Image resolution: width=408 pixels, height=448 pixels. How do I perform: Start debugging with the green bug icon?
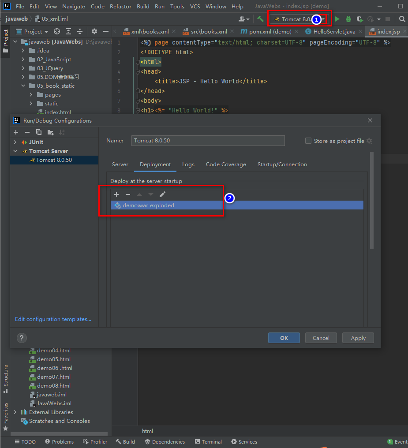coord(348,19)
